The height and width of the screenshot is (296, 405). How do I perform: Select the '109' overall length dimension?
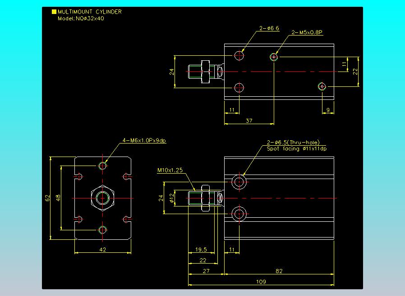point(261,282)
